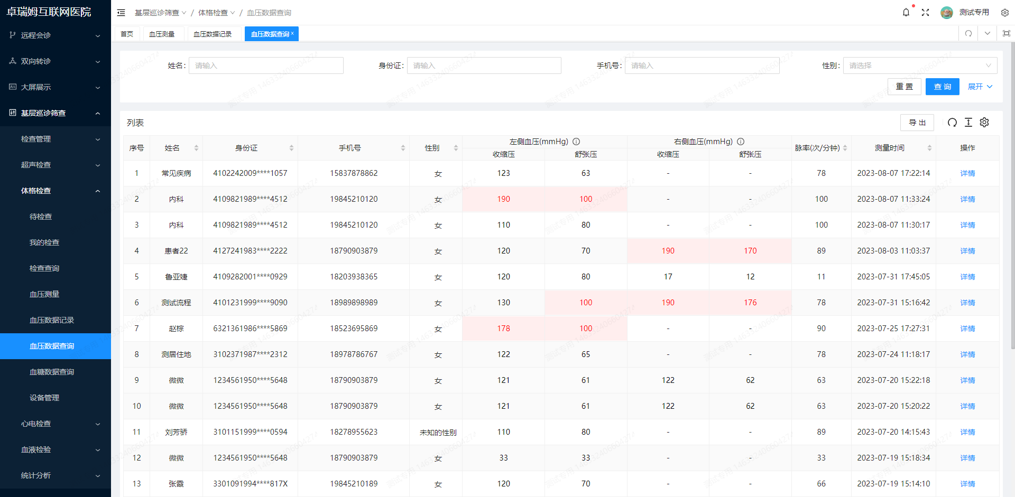Image resolution: width=1015 pixels, height=497 pixels.
Task: Collapse the sidebar menu hamburger icon
Action: click(121, 13)
